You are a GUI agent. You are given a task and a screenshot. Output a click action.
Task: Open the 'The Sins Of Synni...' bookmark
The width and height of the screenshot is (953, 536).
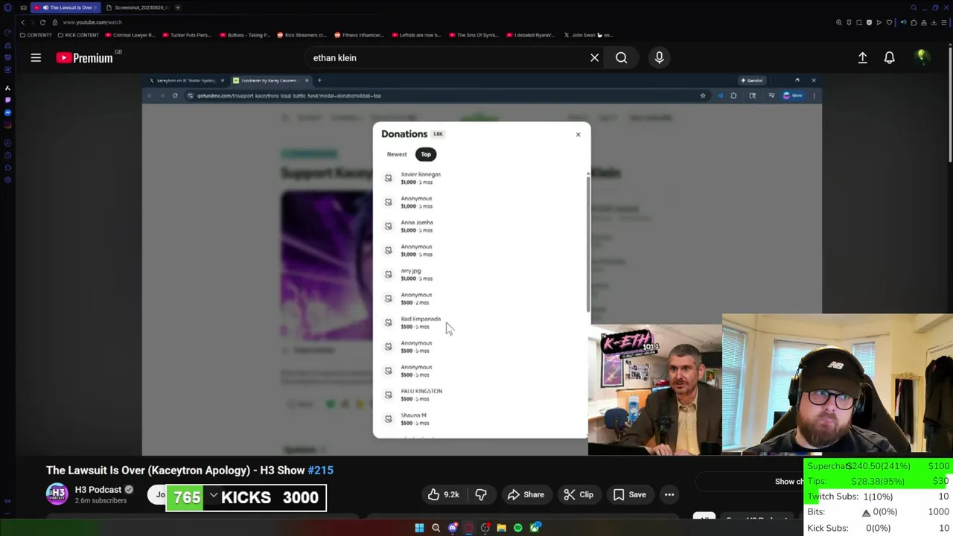click(x=473, y=35)
